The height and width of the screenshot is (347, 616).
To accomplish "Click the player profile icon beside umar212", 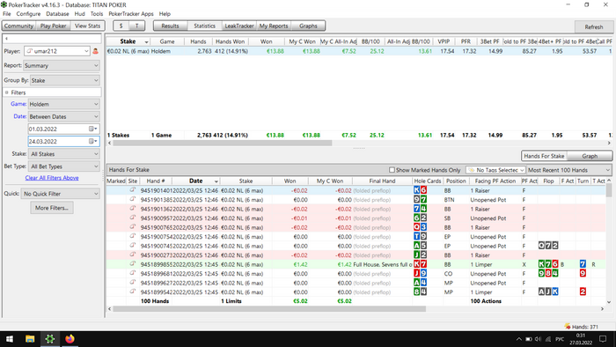I will [95, 51].
